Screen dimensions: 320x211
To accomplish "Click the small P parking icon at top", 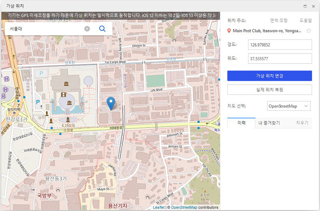I will coord(41,73).
